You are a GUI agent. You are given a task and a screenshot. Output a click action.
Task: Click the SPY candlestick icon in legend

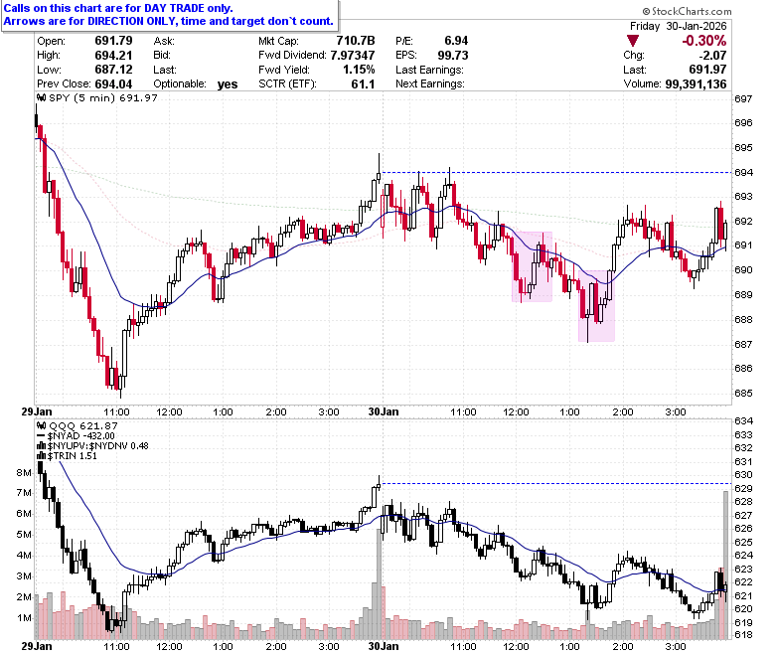pyautogui.click(x=42, y=97)
